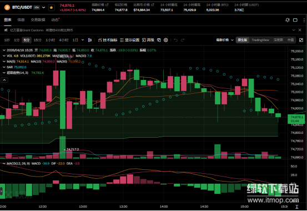Click the 10x leverage badge

coord(37,7)
